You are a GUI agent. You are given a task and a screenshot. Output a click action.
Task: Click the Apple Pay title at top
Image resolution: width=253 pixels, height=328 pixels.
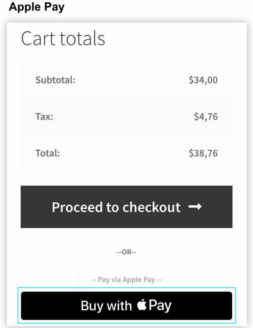36,7
